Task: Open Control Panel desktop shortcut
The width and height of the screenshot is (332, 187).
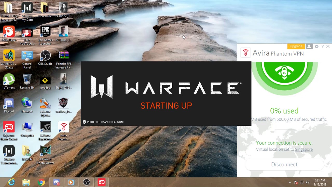Action: coord(27,59)
